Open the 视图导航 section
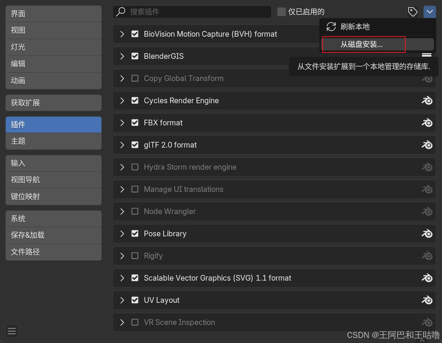The image size is (442, 343). [54, 180]
